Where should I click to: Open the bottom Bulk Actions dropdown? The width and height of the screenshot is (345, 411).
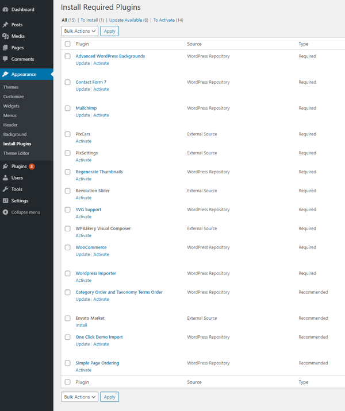(x=79, y=397)
